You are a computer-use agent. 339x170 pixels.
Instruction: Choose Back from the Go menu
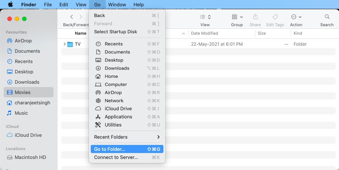pos(127,15)
